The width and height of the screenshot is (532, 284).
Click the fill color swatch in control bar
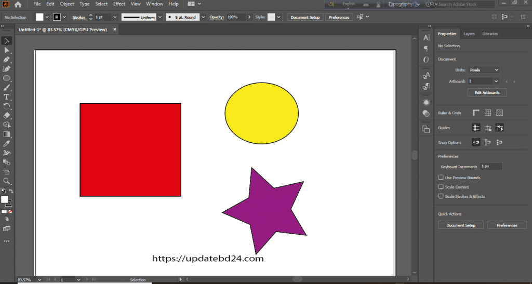tap(39, 17)
